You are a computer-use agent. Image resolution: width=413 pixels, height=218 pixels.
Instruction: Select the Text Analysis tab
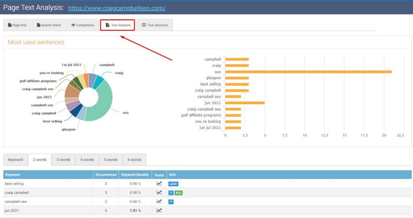point(117,25)
